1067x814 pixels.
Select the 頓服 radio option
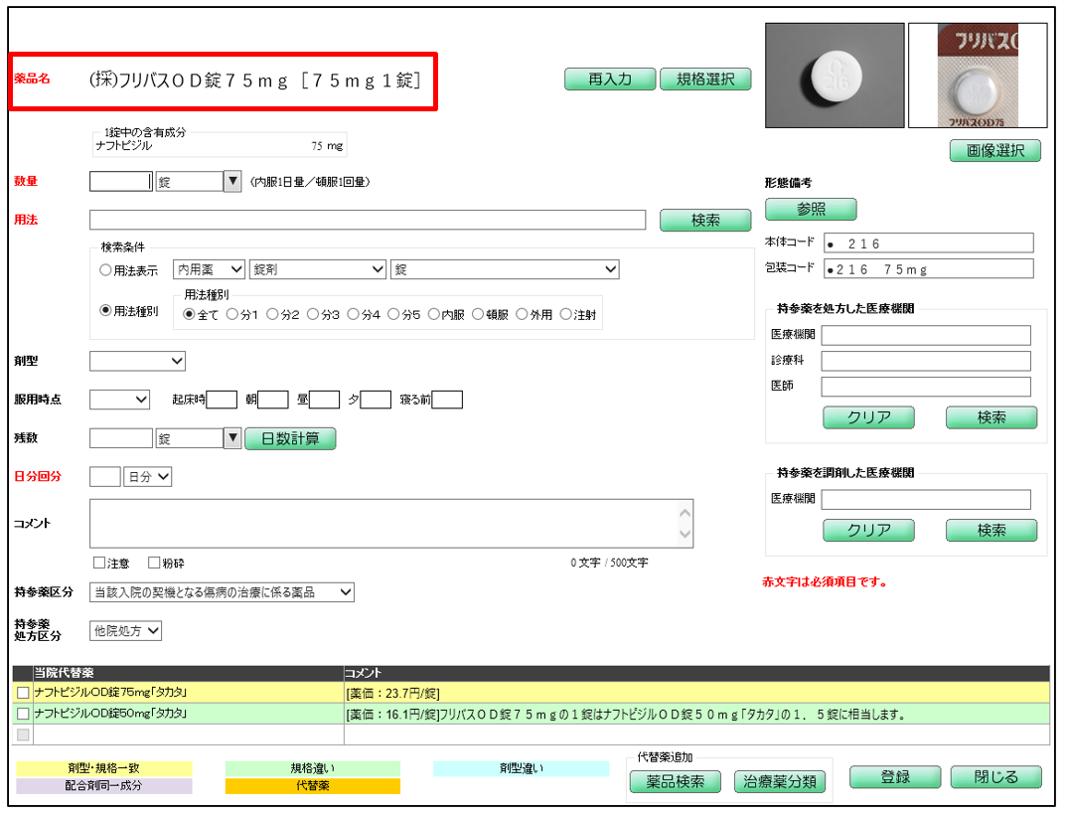[x=478, y=314]
